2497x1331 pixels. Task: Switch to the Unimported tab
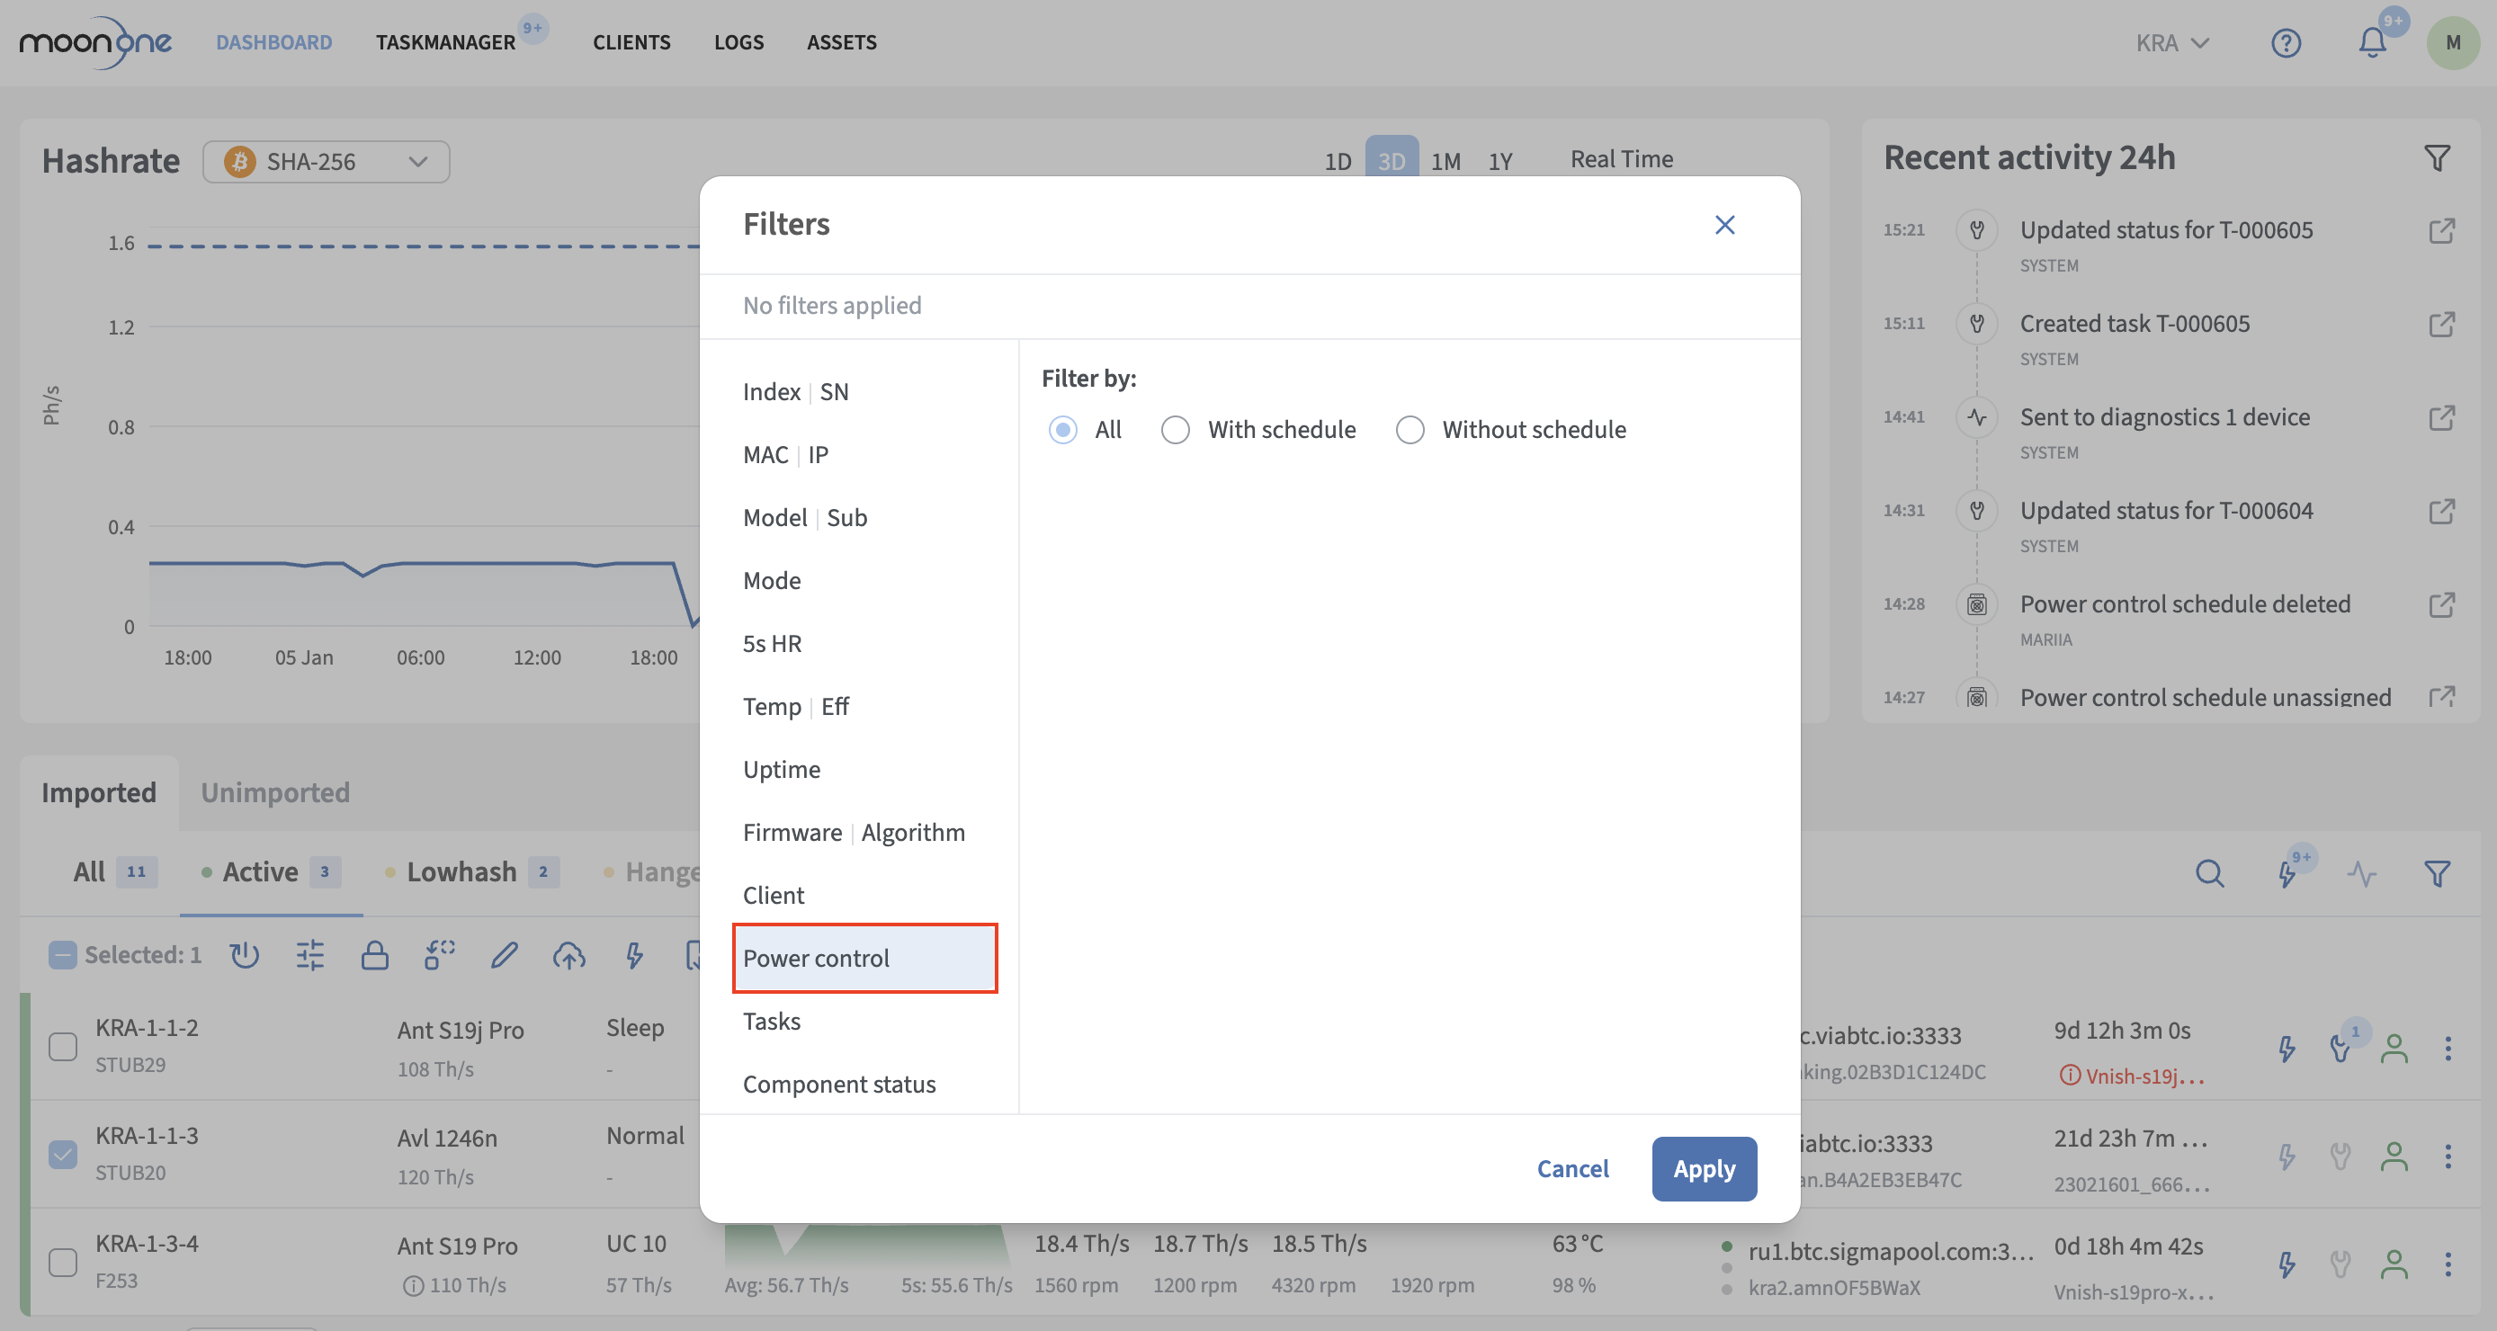[274, 792]
